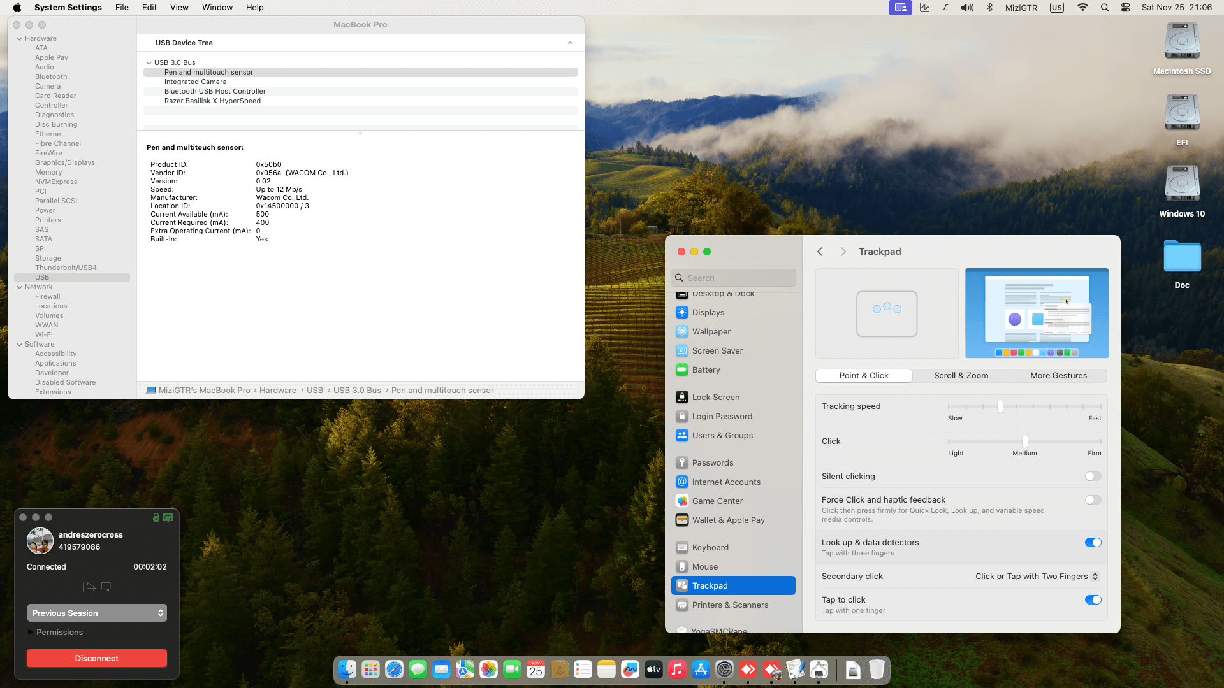Click the trackpad gesture preview thumbnail
The height and width of the screenshot is (688, 1224).
(x=887, y=313)
